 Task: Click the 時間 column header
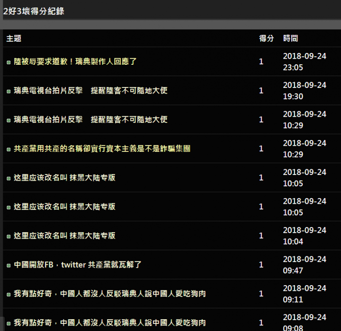[x=290, y=38]
